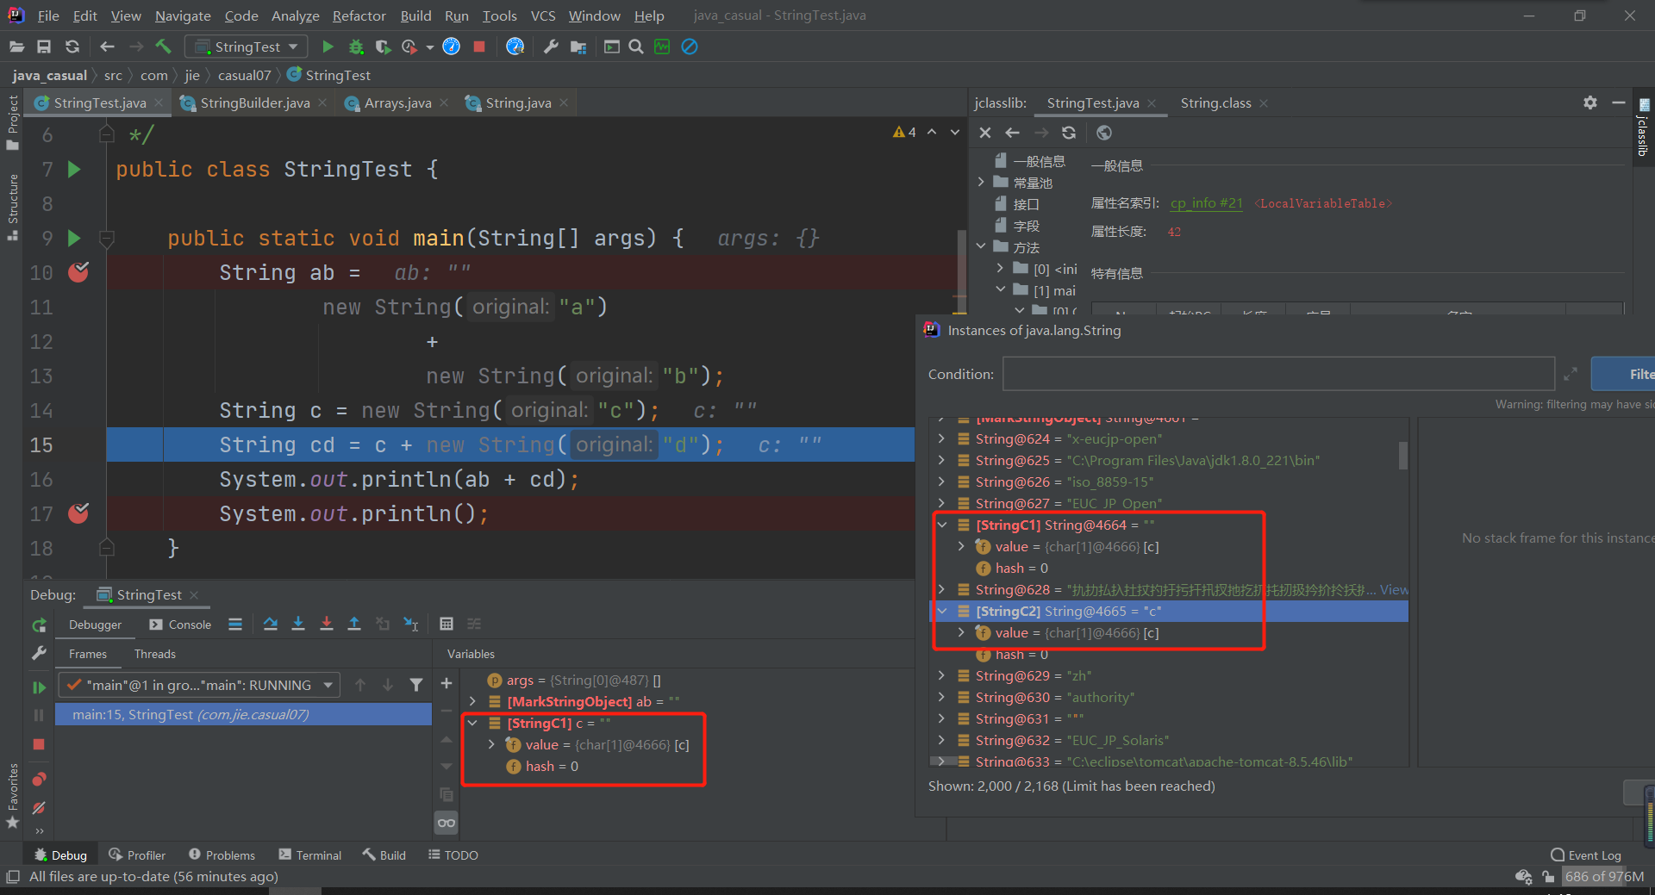Select main:15 StringTest stack frame
Screen dimensions: 1655x895
[243, 714]
